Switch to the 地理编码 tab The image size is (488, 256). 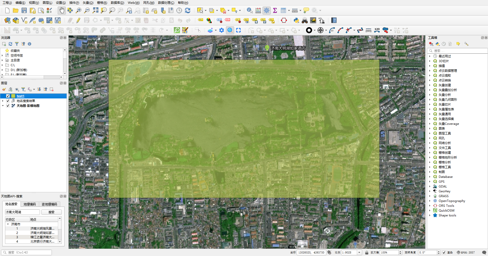[29, 204]
